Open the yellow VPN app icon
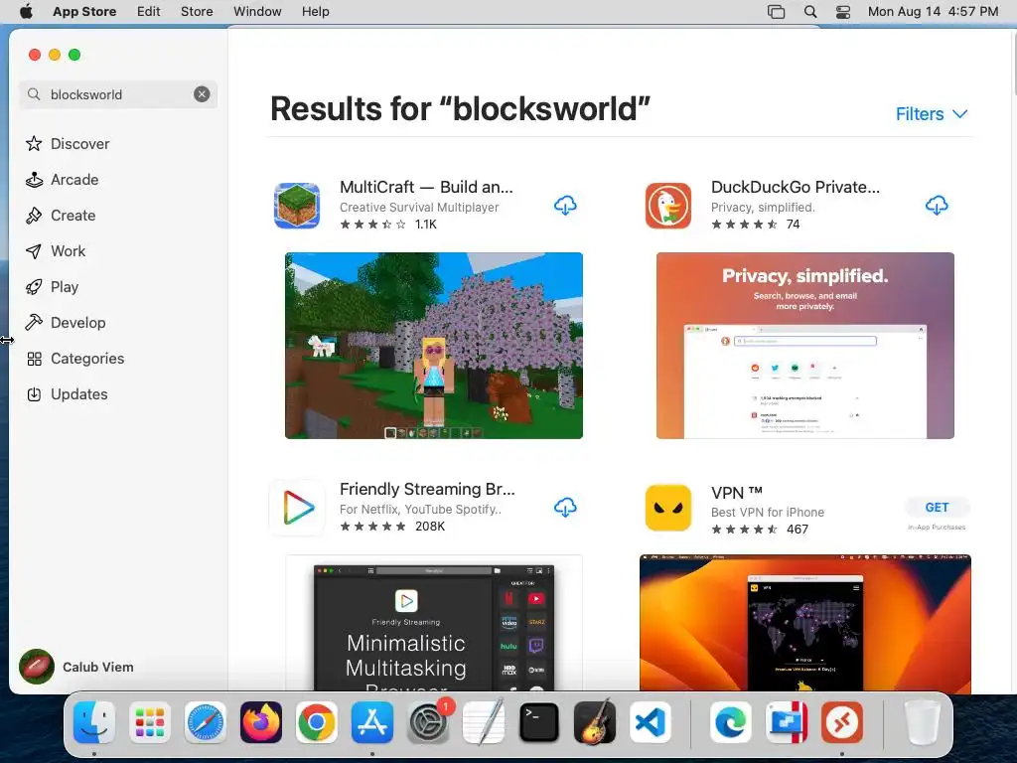The image size is (1017, 763). pyautogui.click(x=668, y=508)
